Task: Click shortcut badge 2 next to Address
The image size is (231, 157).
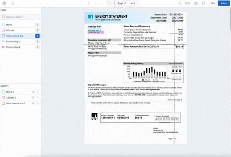Action: coord(37,30)
